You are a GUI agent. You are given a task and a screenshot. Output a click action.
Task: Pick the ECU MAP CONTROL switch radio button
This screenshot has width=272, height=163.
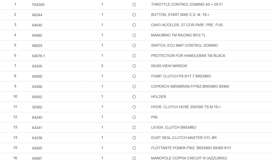[134, 46]
